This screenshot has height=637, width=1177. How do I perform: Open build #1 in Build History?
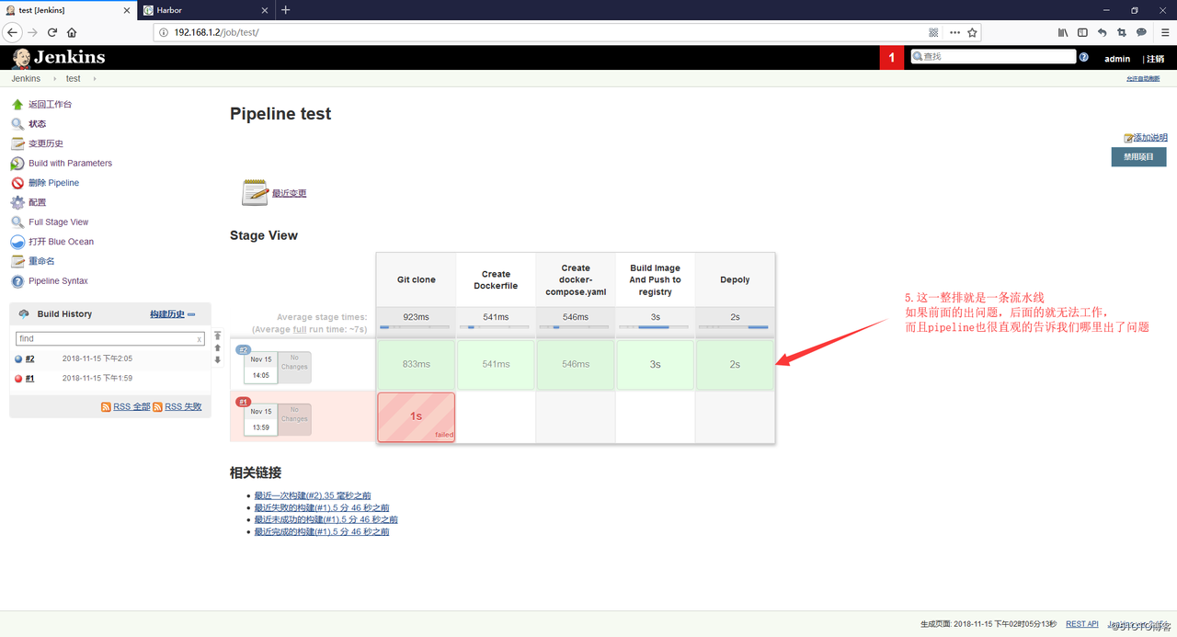(x=30, y=379)
